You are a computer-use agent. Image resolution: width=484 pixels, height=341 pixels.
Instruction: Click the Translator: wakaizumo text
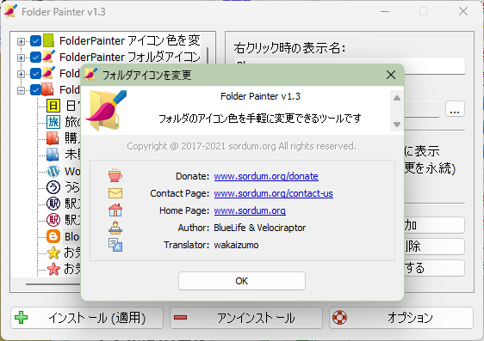click(211, 245)
